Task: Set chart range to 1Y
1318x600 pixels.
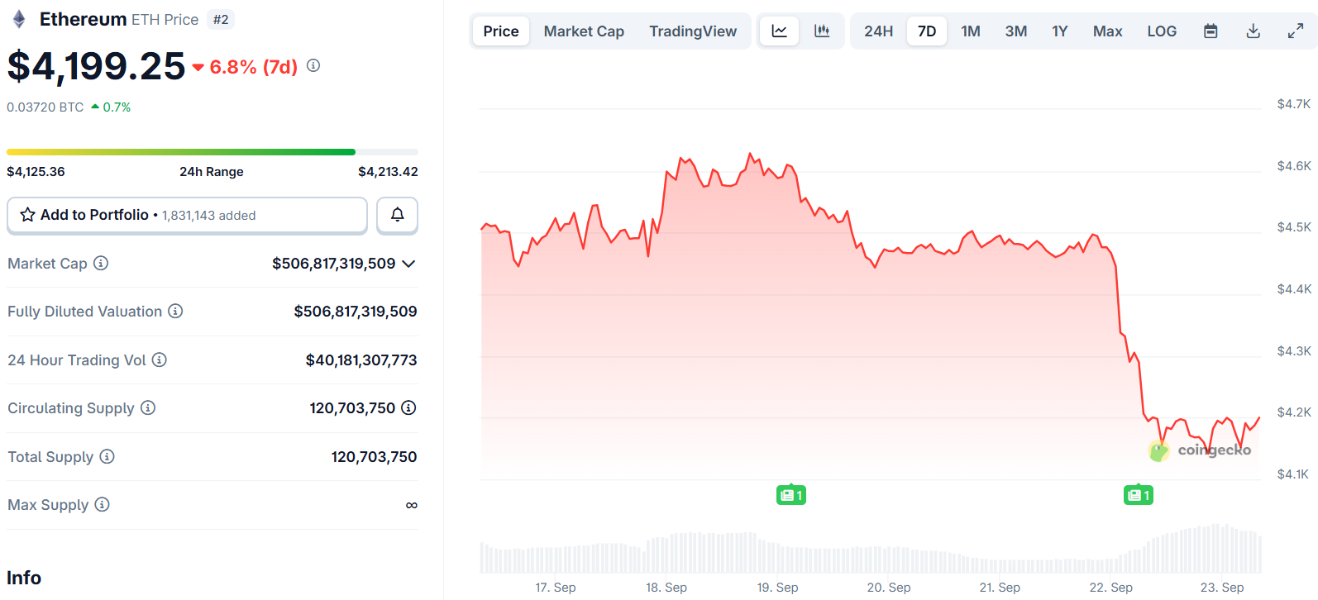Action: point(1060,31)
